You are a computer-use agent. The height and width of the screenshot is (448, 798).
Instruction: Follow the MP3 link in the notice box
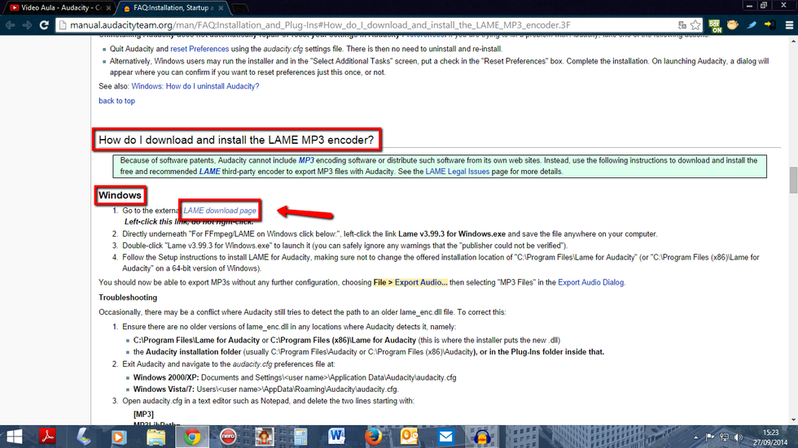(306, 160)
